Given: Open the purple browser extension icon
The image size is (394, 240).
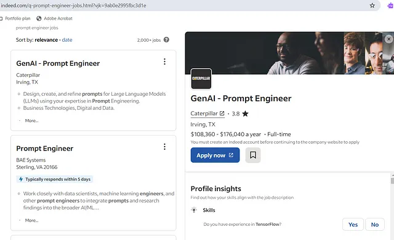Looking at the screenshot, I should click(x=390, y=6).
